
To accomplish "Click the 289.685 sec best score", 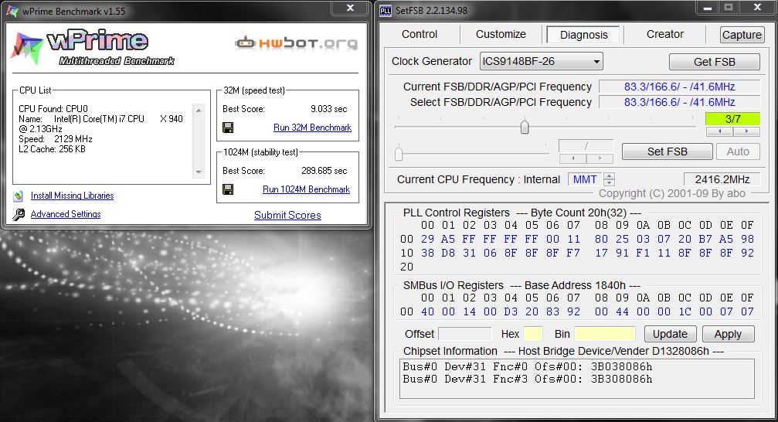I will tap(324, 170).
